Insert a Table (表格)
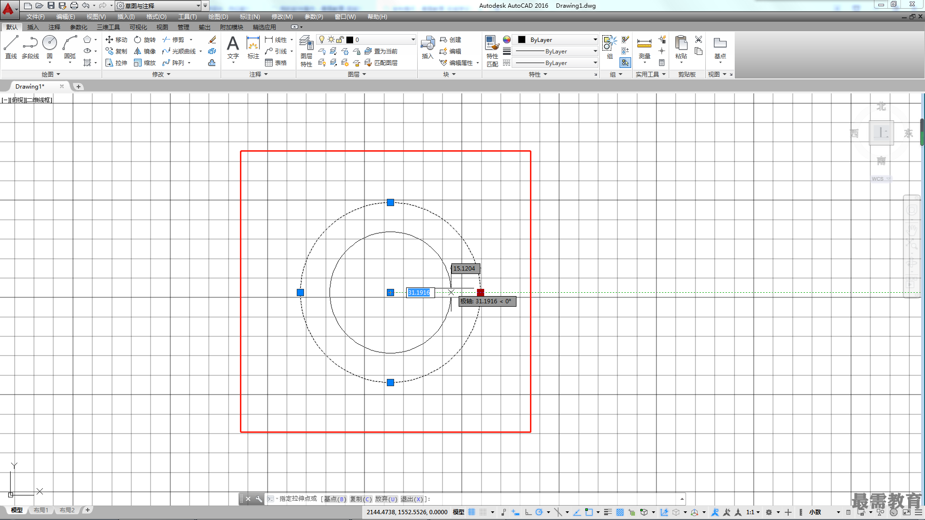925x520 pixels. click(x=276, y=63)
